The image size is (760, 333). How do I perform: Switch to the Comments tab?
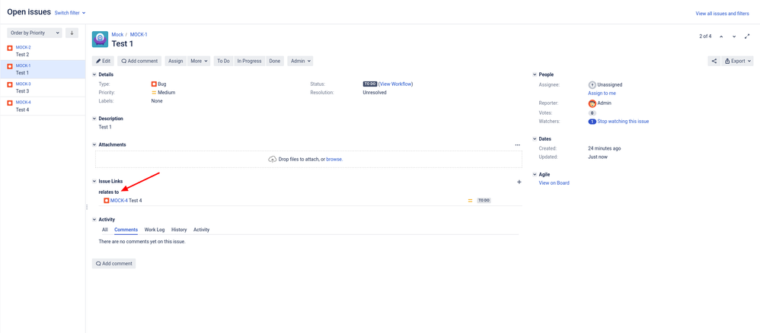click(126, 230)
